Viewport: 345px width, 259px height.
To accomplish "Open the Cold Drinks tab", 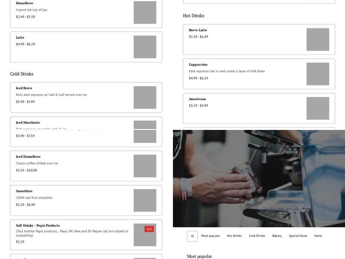I will click(257, 236).
